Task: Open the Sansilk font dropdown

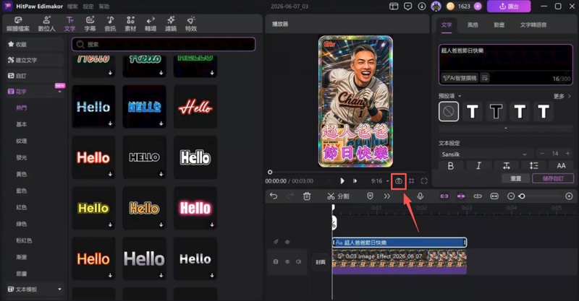Action: 484,154
